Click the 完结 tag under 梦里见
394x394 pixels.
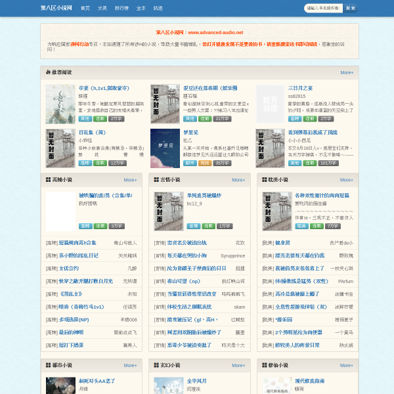tap(205, 163)
